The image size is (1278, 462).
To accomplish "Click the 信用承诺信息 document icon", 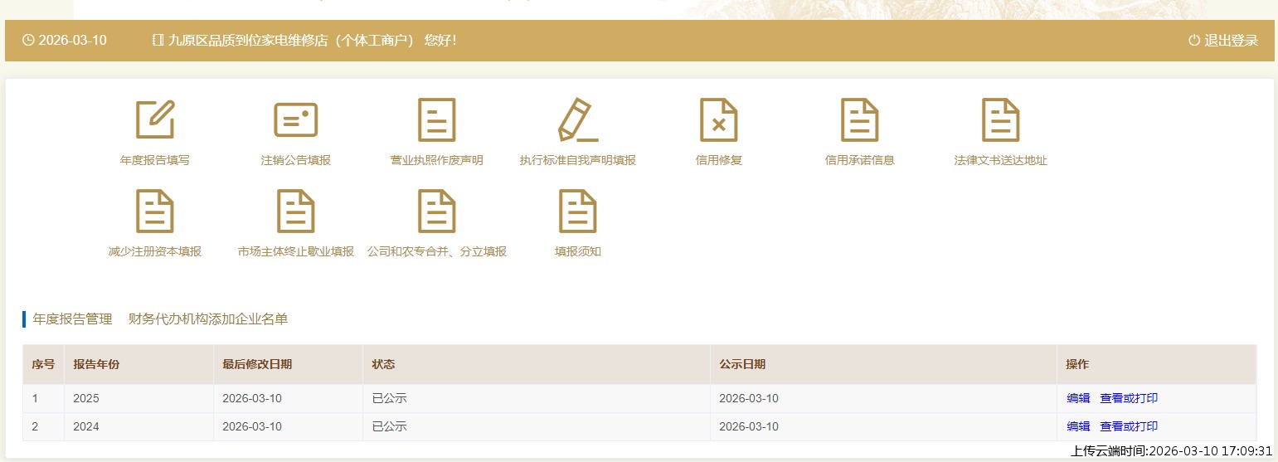I will 860,120.
